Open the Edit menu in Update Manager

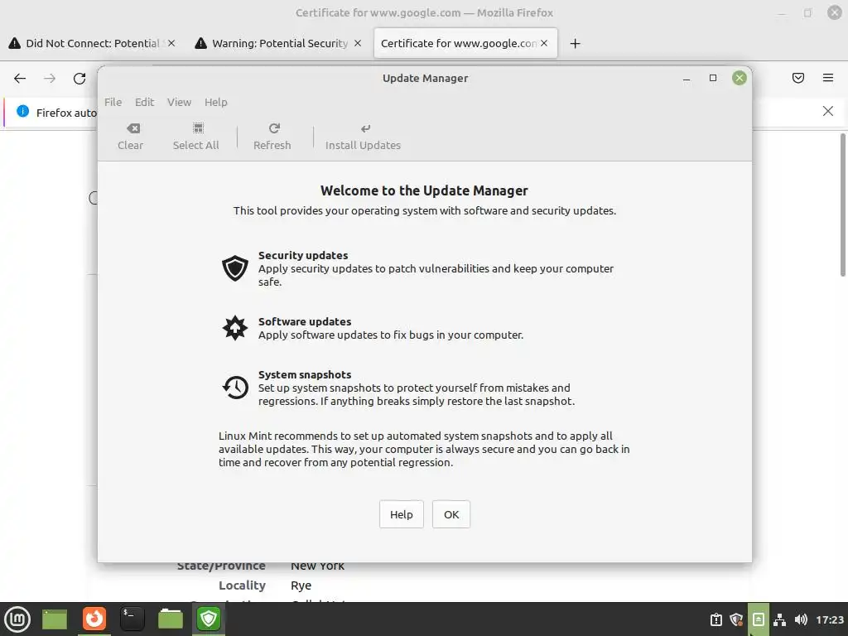144,102
